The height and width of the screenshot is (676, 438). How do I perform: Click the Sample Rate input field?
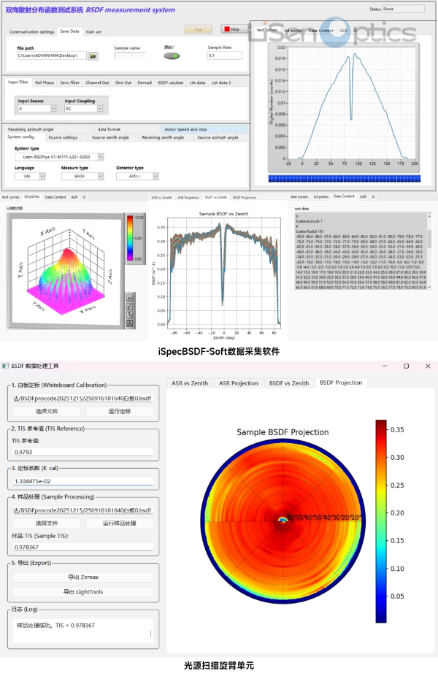point(226,55)
